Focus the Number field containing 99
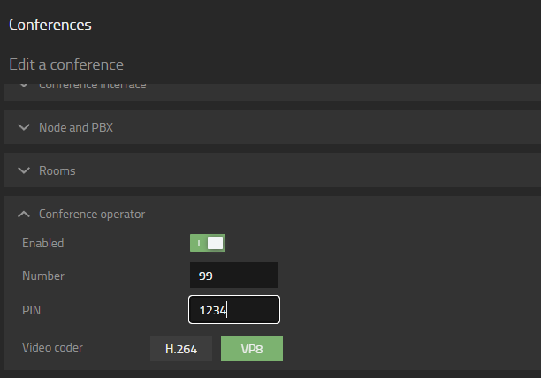Viewport: 541px width, 378px height. pos(234,275)
